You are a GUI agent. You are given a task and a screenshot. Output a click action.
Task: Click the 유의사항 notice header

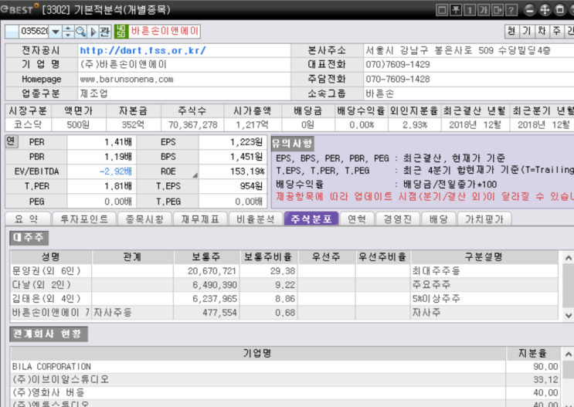coord(292,144)
